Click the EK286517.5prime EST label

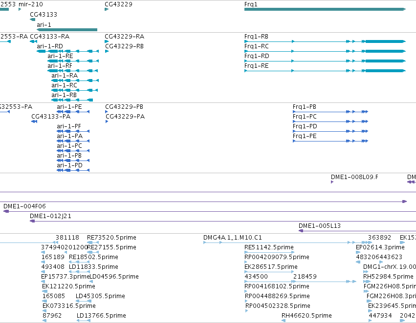pos(271,267)
